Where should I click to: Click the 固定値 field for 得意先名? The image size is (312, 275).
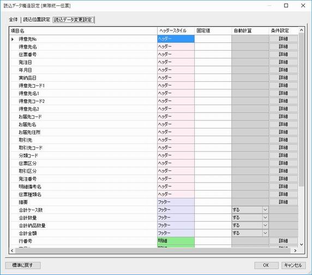coord(213,46)
